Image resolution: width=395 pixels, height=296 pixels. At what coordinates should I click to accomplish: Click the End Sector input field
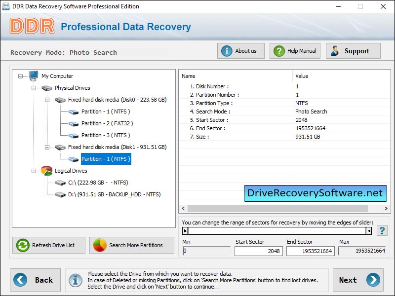click(311, 251)
